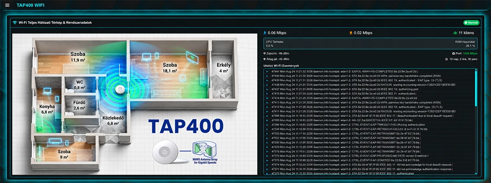Click the green clients group icon
Viewport: 491px width, 183px height.
[x=455, y=33]
